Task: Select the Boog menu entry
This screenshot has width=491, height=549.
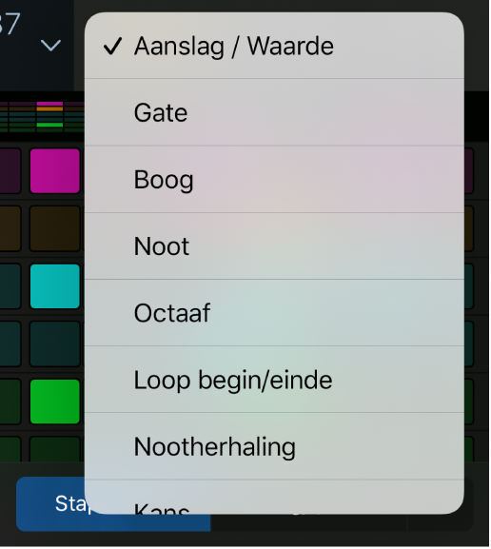Action: pyautogui.click(x=274, y=179)
